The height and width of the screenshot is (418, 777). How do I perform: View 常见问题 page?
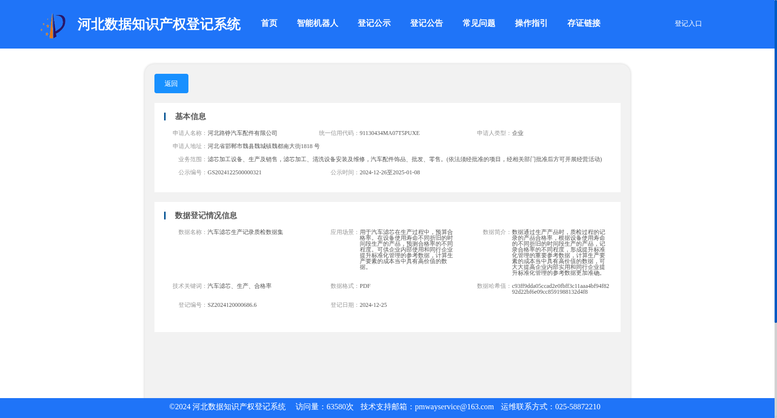tap(479, 23)
